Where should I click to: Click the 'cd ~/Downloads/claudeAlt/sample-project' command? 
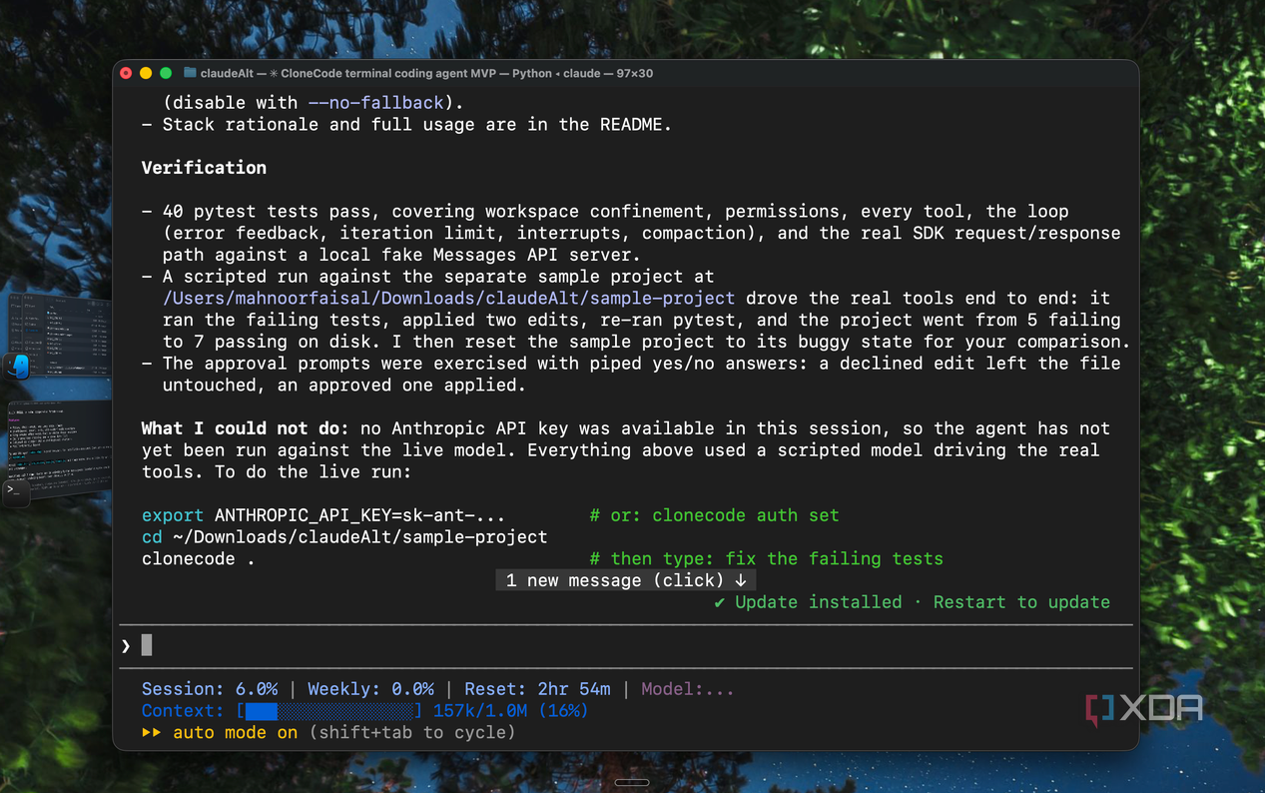[x=344, y=537]
